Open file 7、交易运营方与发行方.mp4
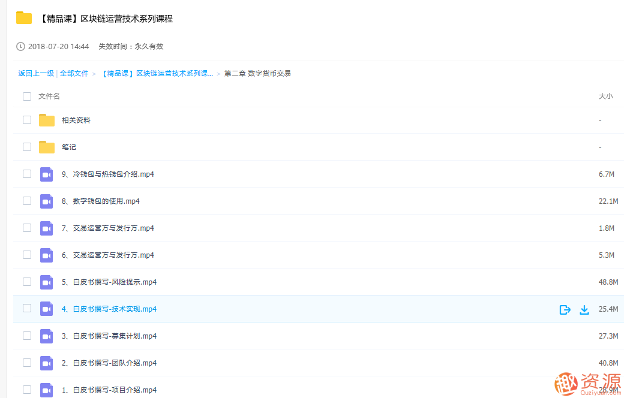This screenshot has width=624, height=398. [108, 228]
